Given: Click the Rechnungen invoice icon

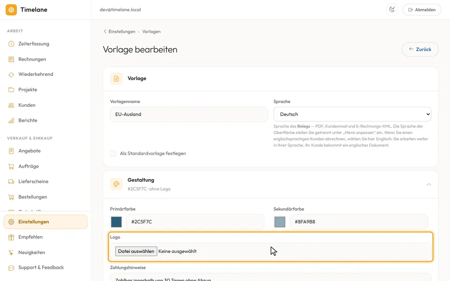Looking at the screenshot, I should tap(11, 59).
